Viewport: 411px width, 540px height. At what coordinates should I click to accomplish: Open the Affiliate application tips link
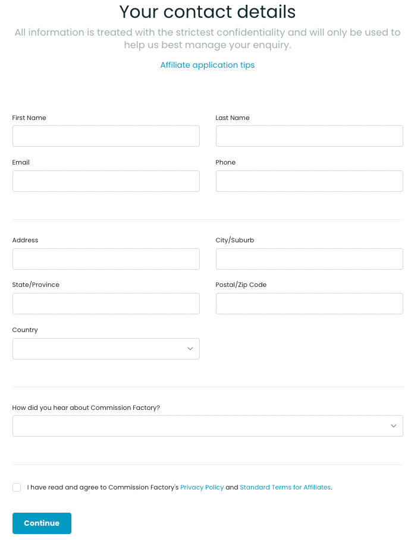(207, 65)
